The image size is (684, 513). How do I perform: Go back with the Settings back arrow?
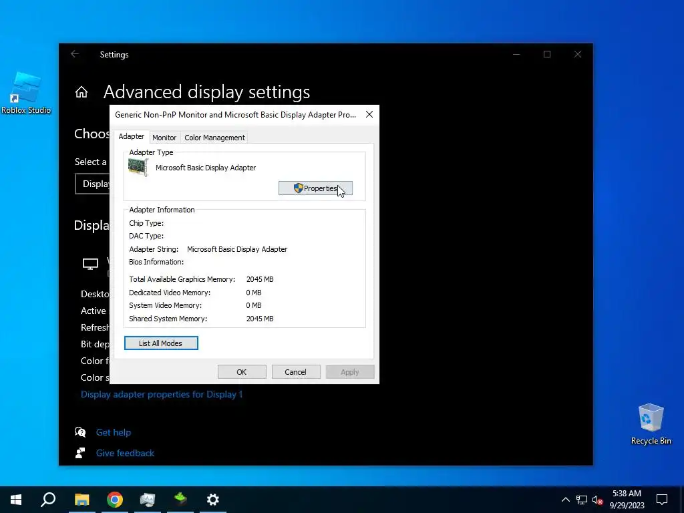point(75,54)
